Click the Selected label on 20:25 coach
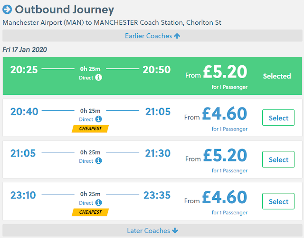 [276, 76]
